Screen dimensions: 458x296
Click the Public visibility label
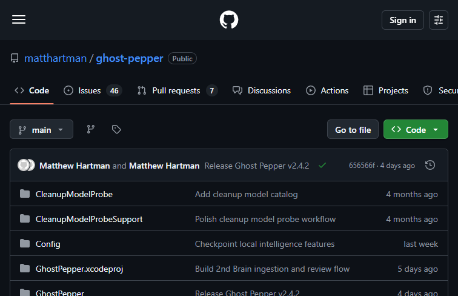(182, 58)
